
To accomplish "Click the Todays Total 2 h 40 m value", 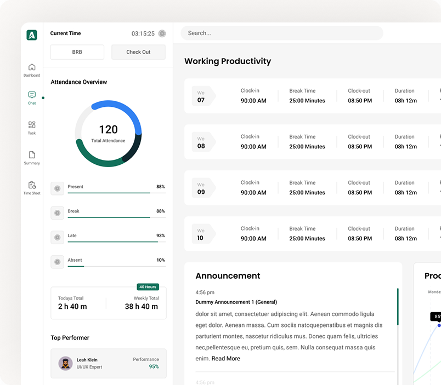I will [x=72, y=306].
